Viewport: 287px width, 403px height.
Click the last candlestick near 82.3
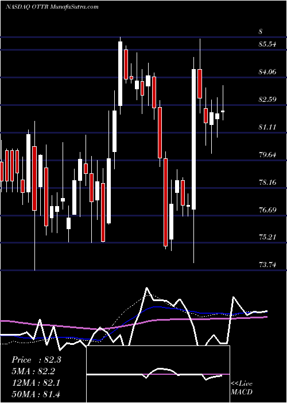(x=223, y=111)
